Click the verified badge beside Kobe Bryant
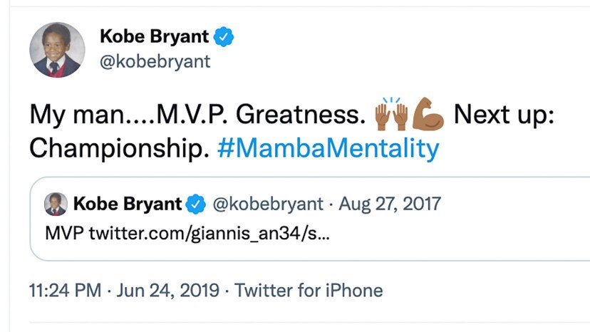This screenshot has height=332, width=590. pos(224,36)
